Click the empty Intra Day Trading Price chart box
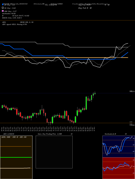This screenshot has width=135, height=179. point(54,152)
